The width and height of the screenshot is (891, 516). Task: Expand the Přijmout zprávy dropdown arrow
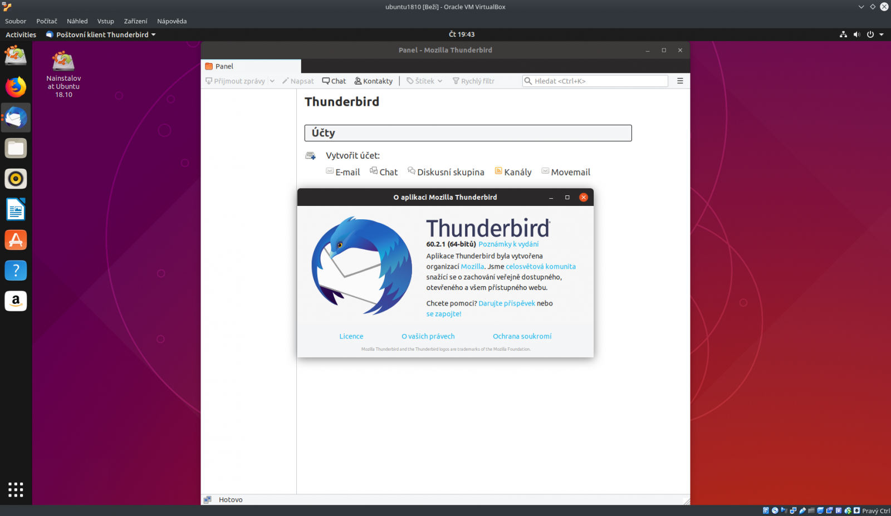point(272,81)
